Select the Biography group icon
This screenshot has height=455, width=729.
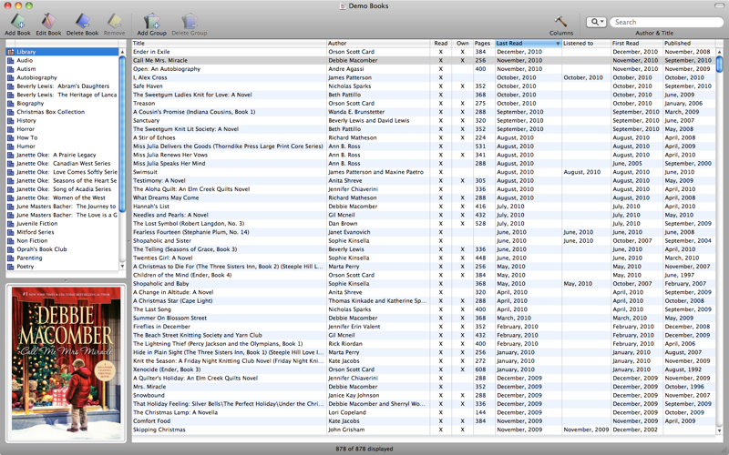pos(11,103)
